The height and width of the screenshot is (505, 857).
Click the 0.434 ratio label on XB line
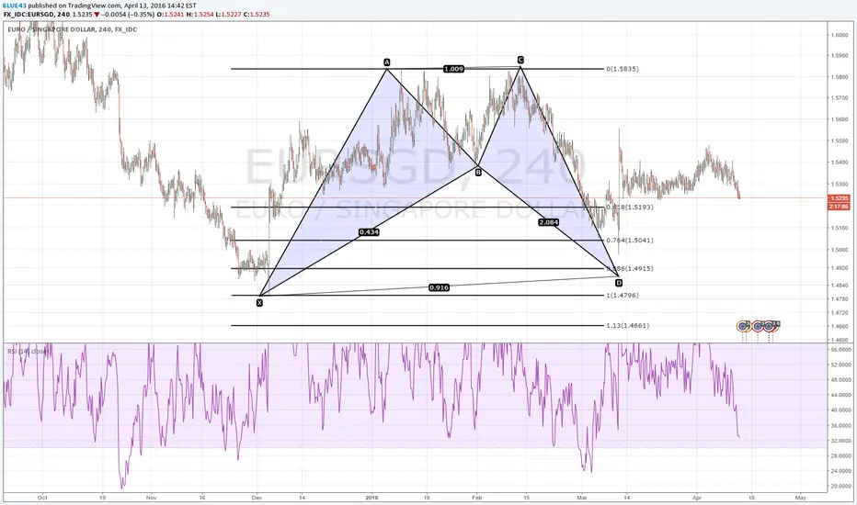[369, 232]
